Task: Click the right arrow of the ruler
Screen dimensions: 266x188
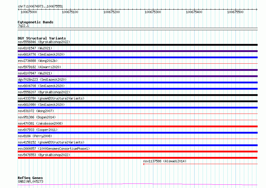Action: click(x=257, y=9)
